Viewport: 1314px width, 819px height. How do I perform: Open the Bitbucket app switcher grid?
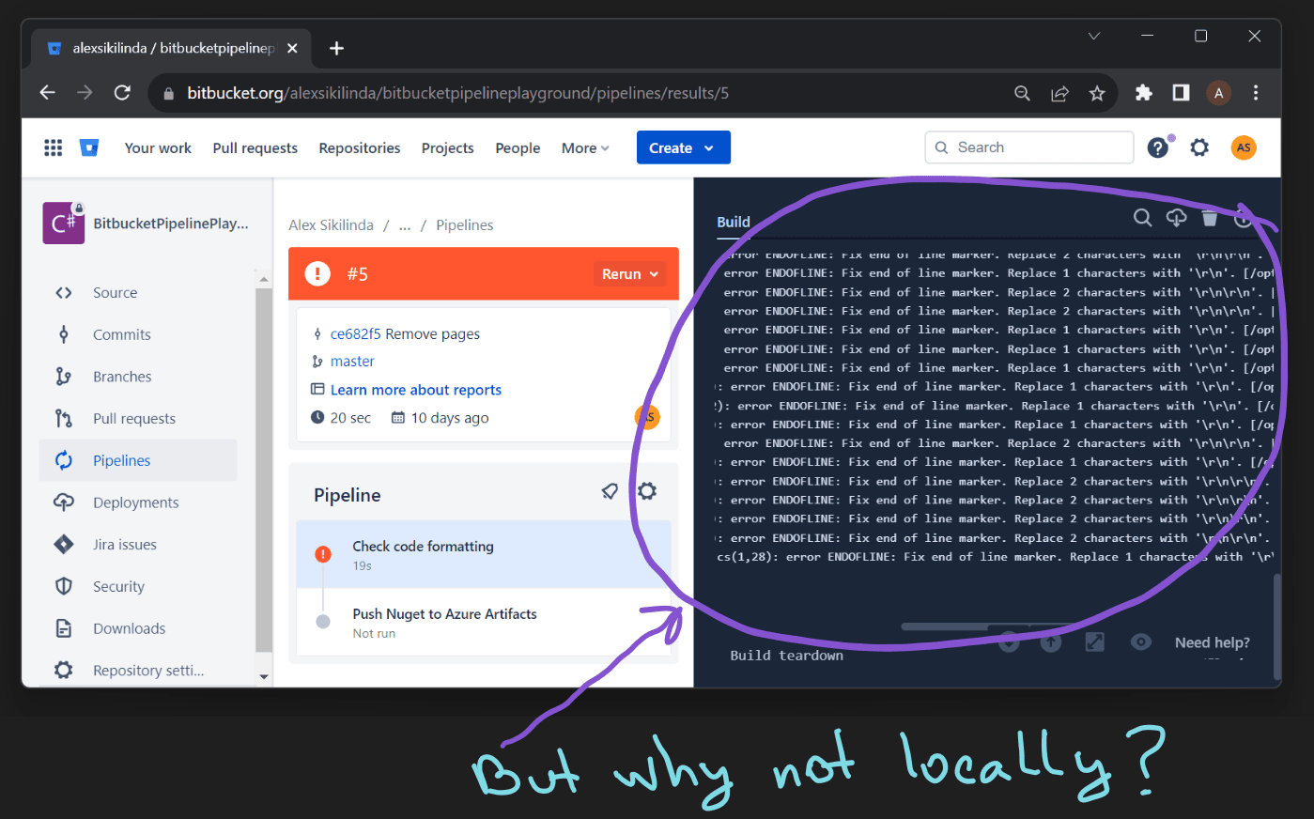54,147
